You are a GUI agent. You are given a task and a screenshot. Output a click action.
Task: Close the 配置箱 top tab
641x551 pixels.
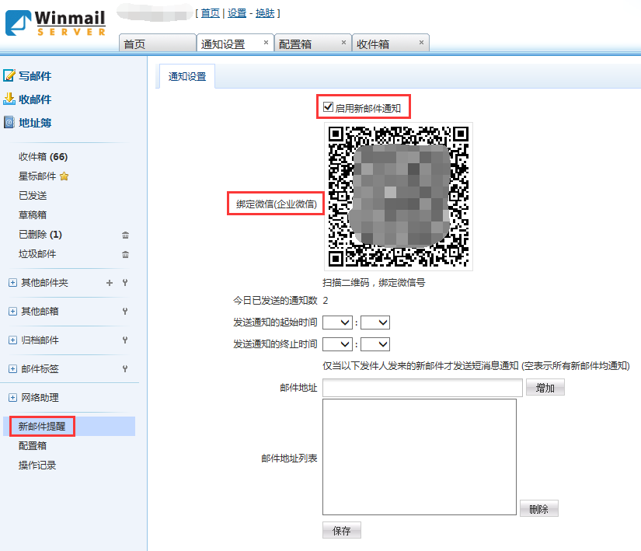(x=343, y=43)
